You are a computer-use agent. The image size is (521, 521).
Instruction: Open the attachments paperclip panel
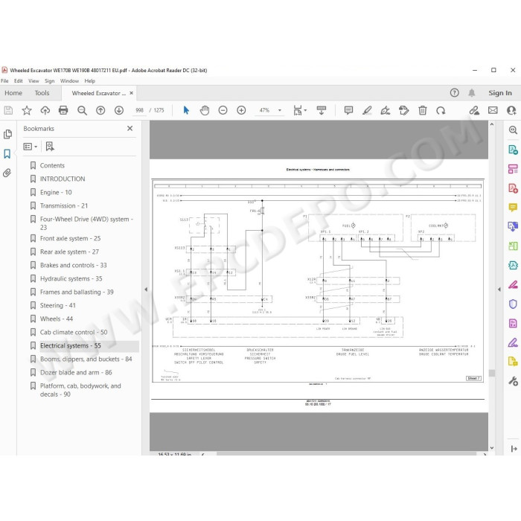coord(7,173)
